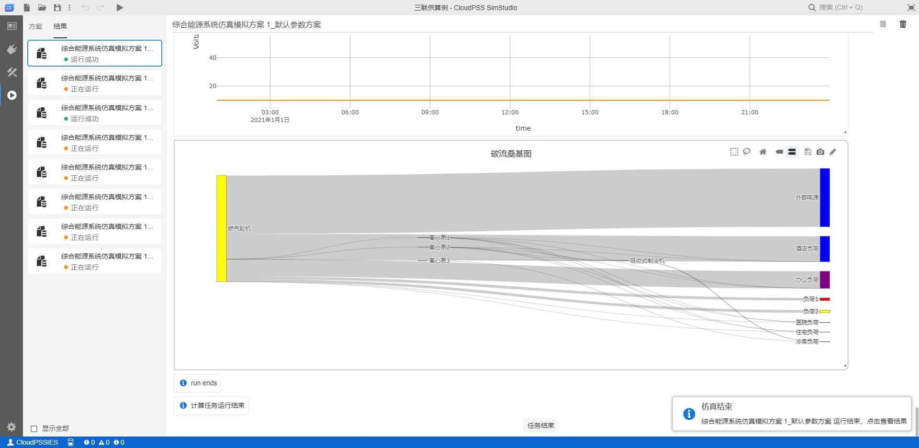This screenshot has width=919, height=448.
Task: Click the blue 外部电源 node
Action: coord(825,198)
